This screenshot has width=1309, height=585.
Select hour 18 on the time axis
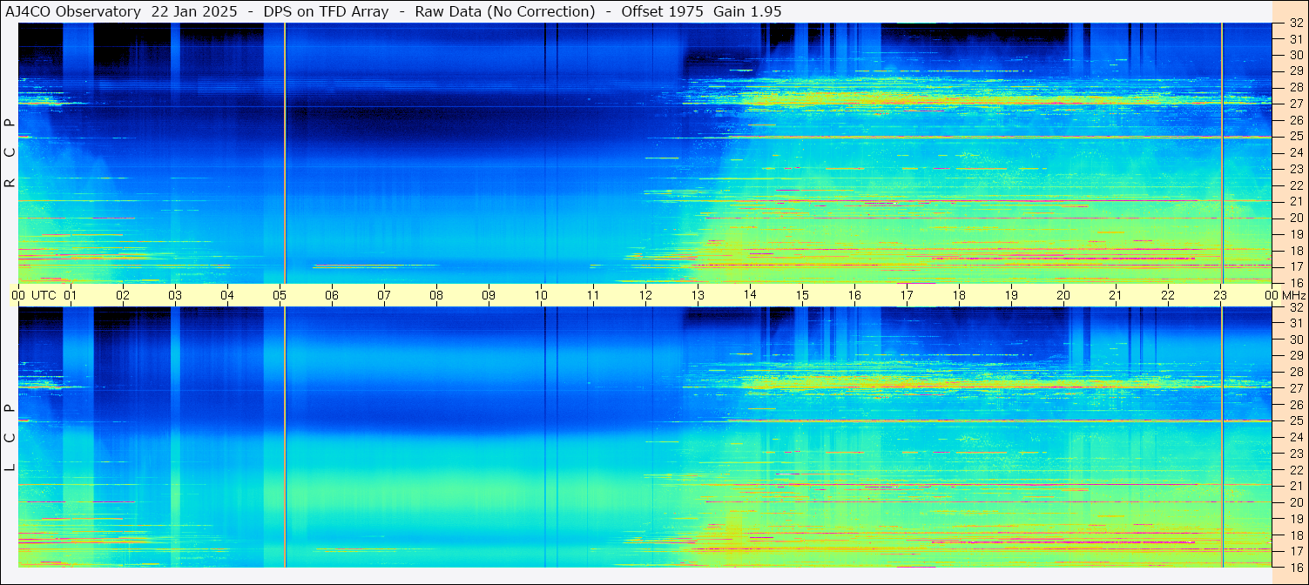click(x=959, y=295)
